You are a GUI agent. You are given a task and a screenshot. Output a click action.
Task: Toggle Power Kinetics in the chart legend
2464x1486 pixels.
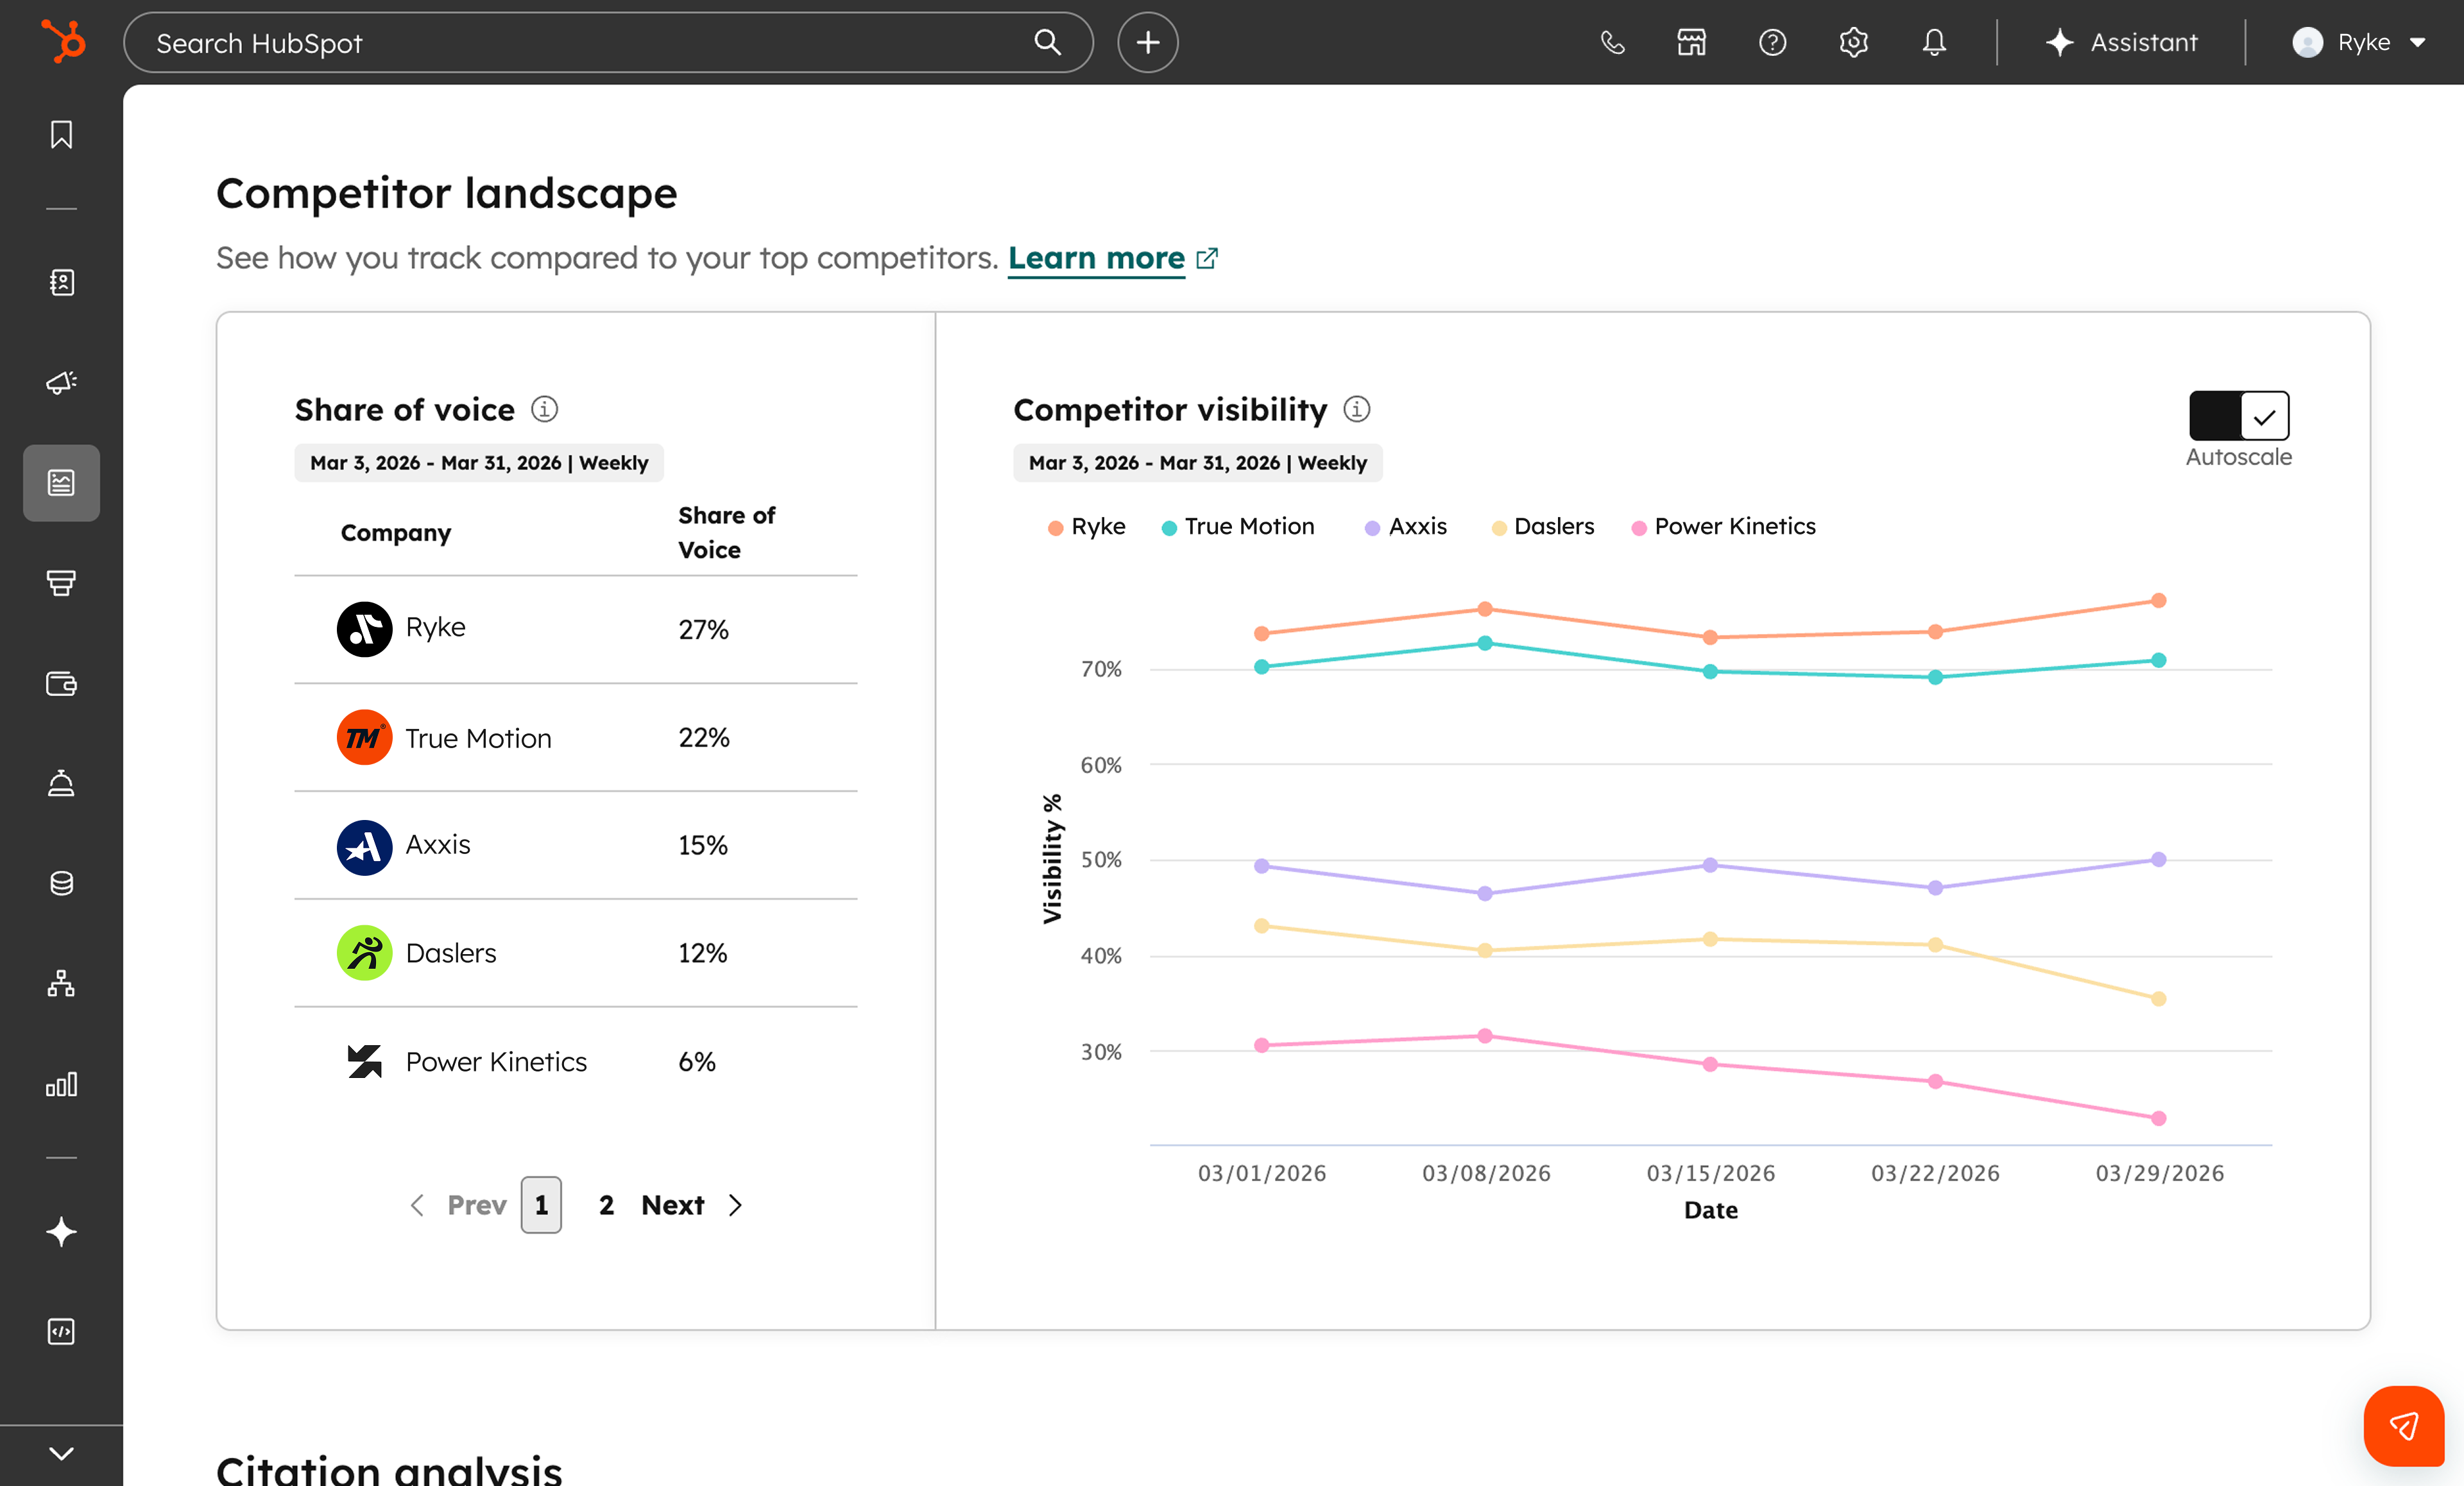pos(1723,526)
